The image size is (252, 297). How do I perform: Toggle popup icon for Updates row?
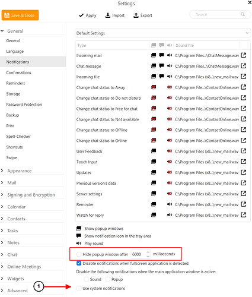tap(154, 172)
